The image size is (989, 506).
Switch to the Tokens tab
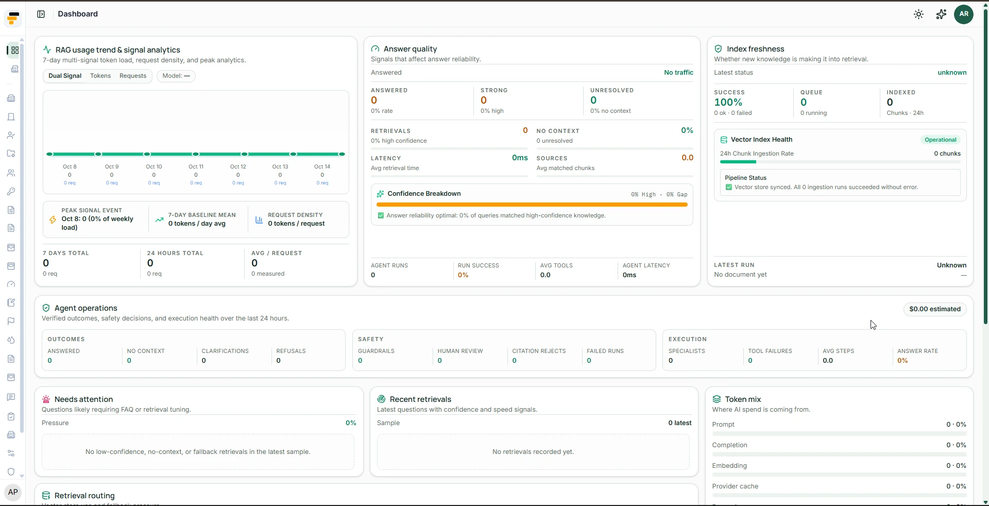100,76
